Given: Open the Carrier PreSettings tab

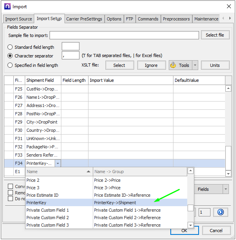Looking at the screenshot, I should click(84, 19).
